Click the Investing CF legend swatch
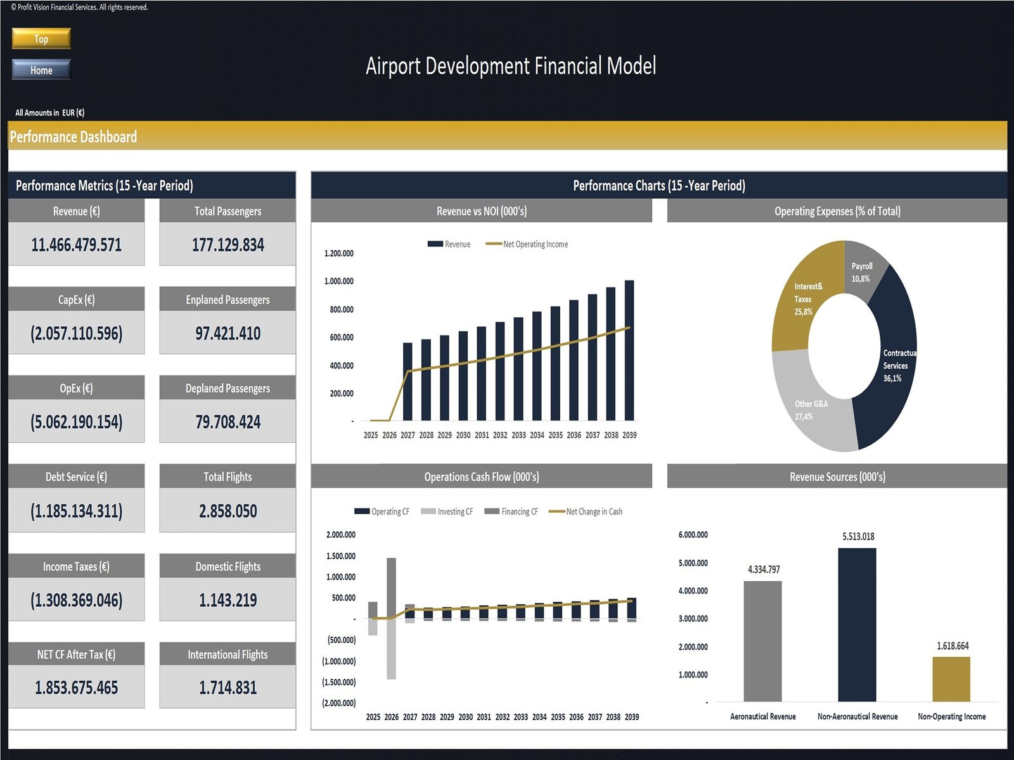Screen dimensions: 1014x760 pos(428,511)
